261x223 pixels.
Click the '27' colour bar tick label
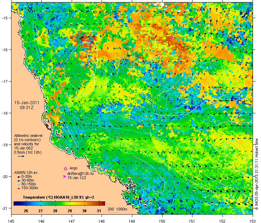(x=40, y=211)
